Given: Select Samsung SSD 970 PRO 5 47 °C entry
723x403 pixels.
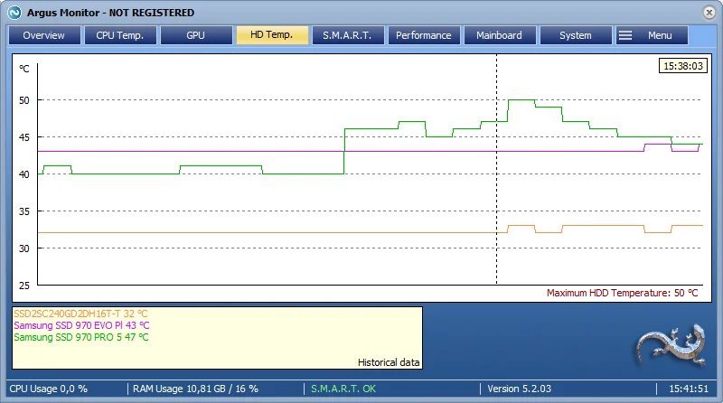Looking at the screenshot, I should [x=81, y=337].
